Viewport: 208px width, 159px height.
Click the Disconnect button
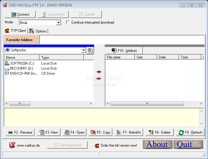(53, 14)
